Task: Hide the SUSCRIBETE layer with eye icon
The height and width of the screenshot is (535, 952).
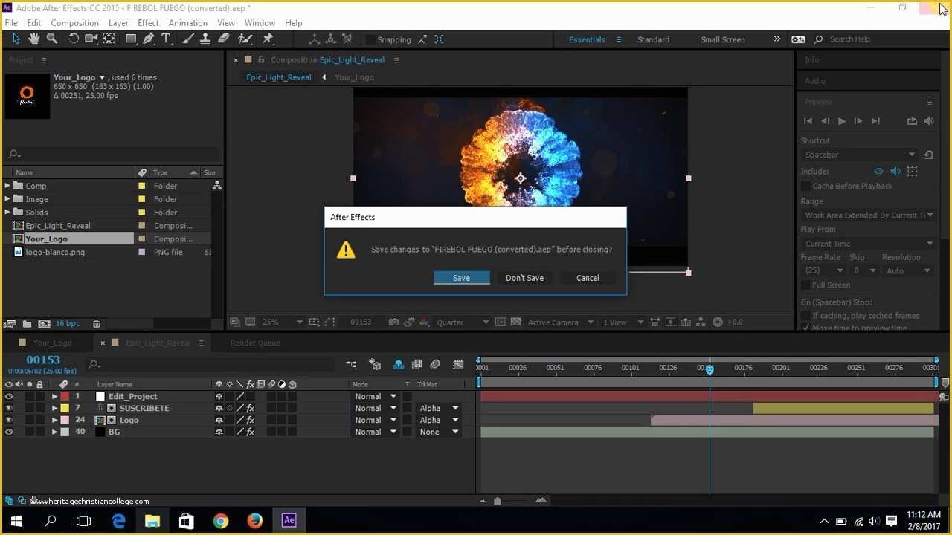Action: [x=9, y=408]
